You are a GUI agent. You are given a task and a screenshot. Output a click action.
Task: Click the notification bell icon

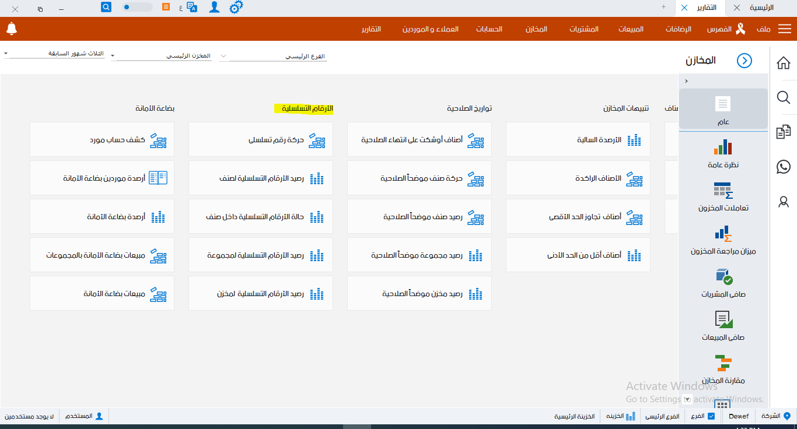(x=12, y=29)
